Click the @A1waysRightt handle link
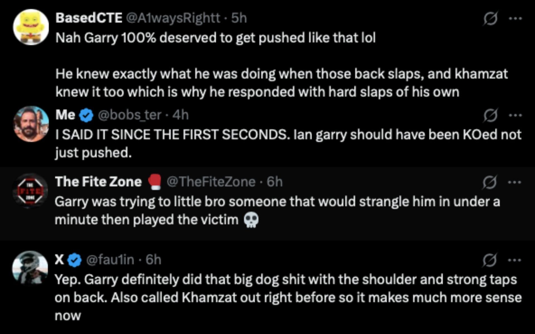Image resolution: width=535 pixels, height=334 pixels. pos(173,18)
